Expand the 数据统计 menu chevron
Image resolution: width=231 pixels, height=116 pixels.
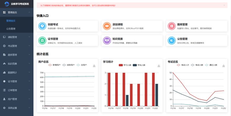pyautogui.click(x=29, y=72)
